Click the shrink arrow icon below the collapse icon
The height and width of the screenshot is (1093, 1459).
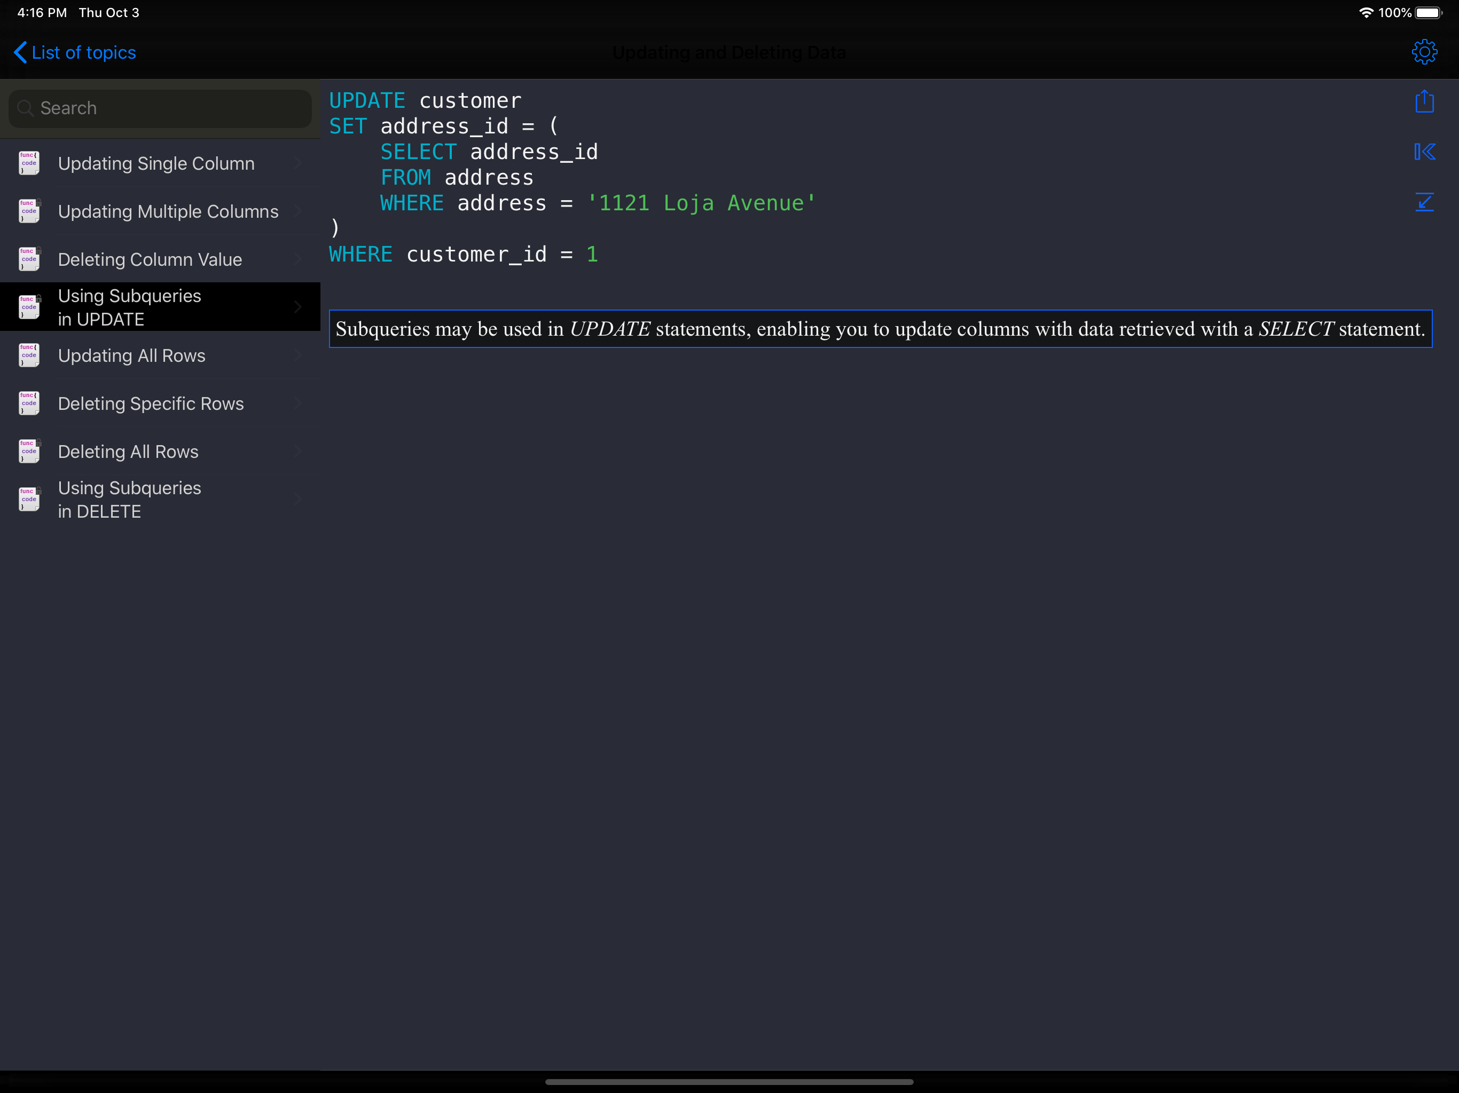(1424, 202)
